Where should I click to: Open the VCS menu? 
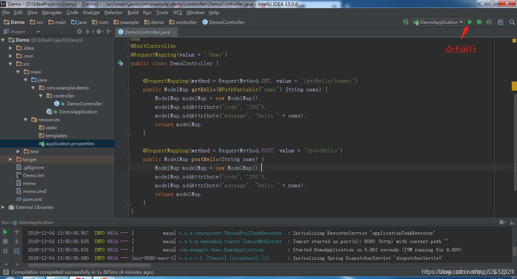point(178,12)
